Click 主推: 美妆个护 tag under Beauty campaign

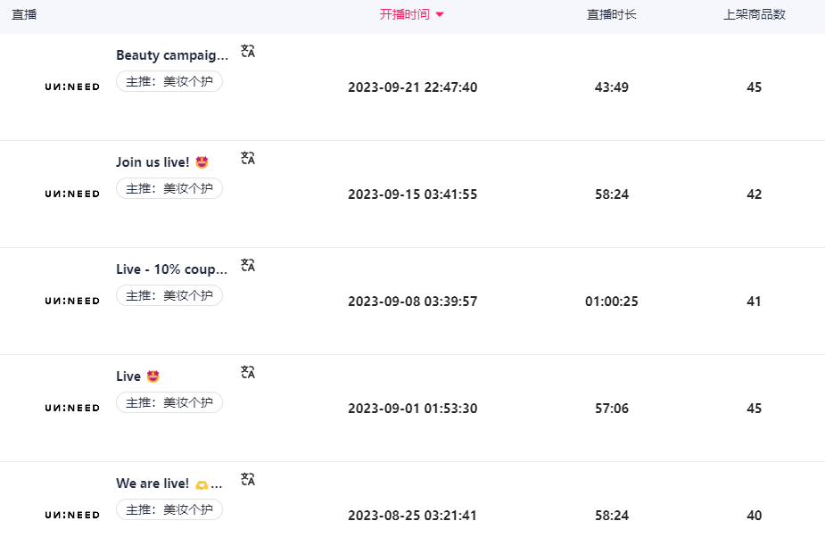(169, 81)
